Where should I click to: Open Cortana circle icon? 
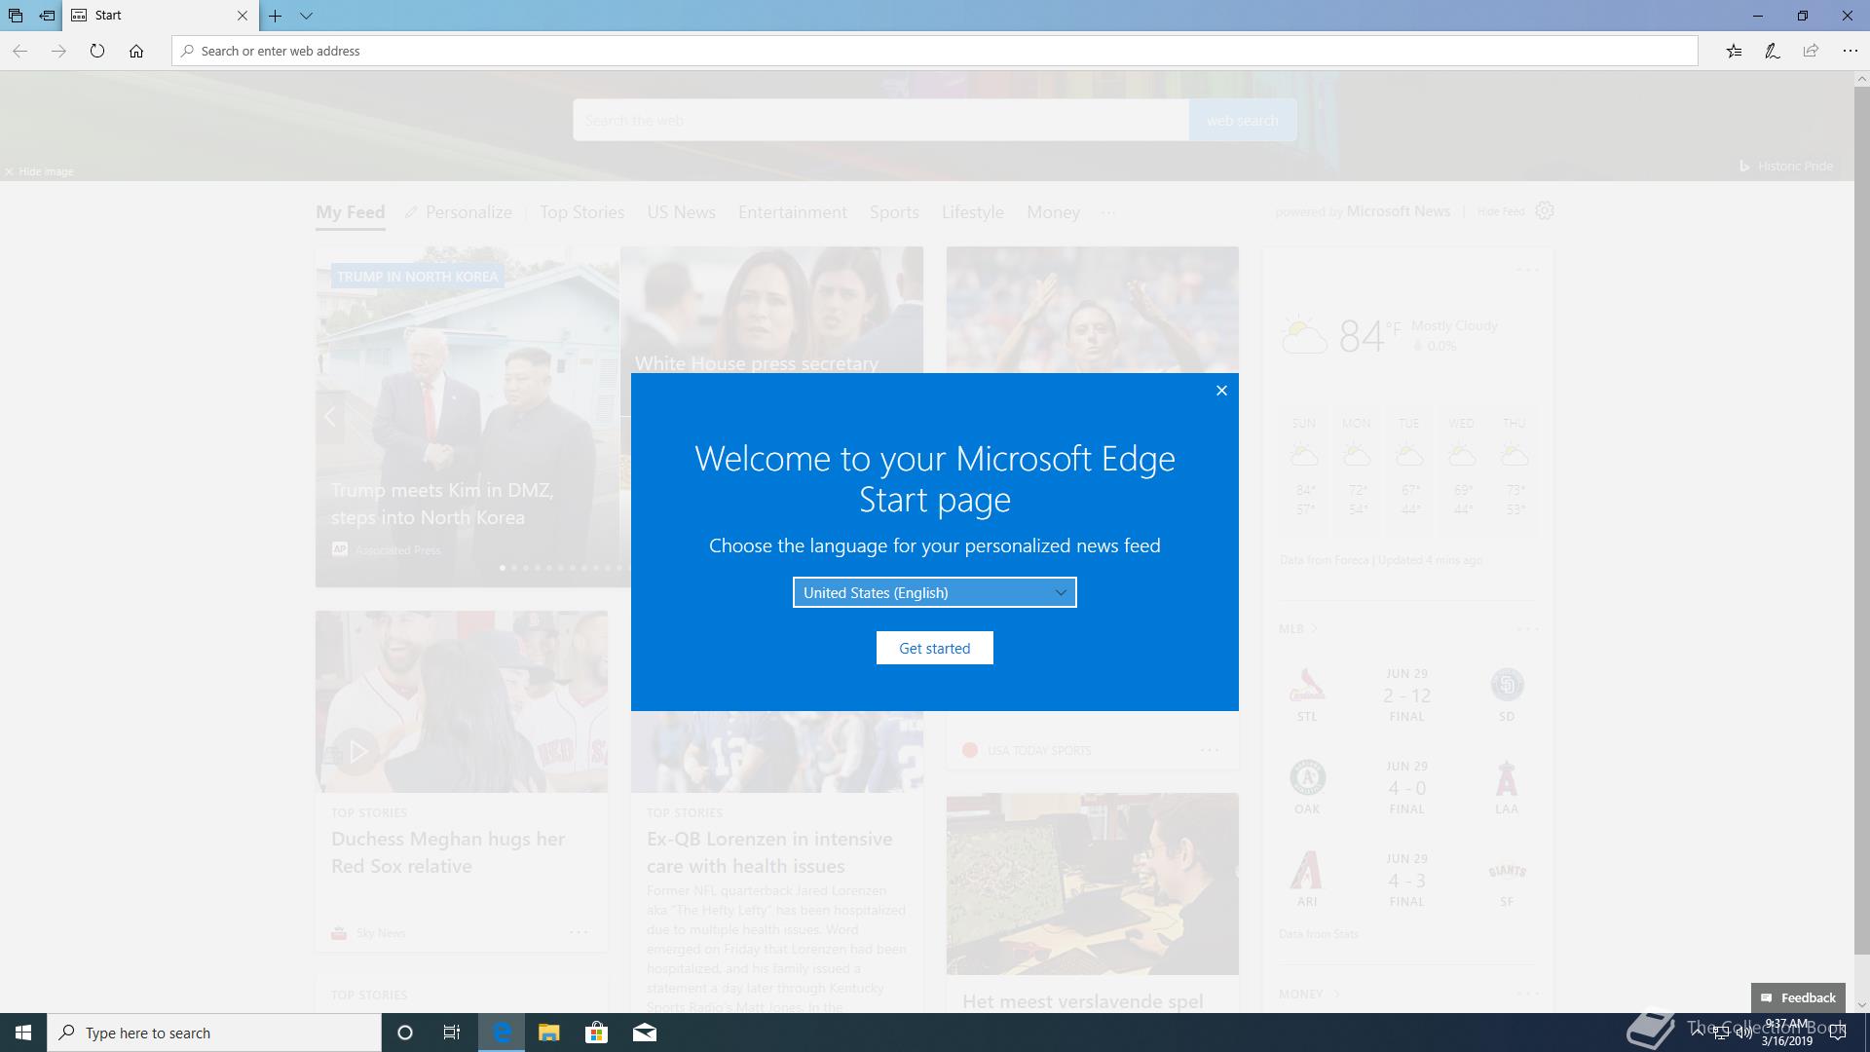pos(405,1033)
